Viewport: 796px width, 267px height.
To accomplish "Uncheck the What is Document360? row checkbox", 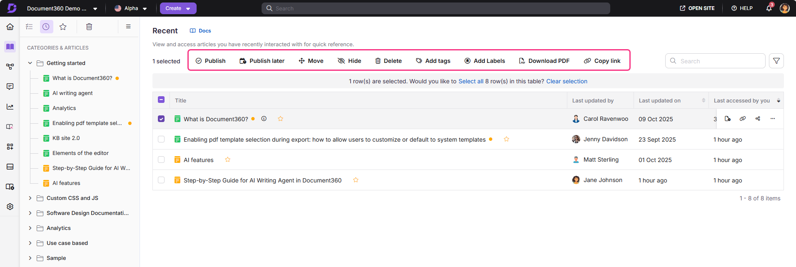I will click(x=161, y=119).
